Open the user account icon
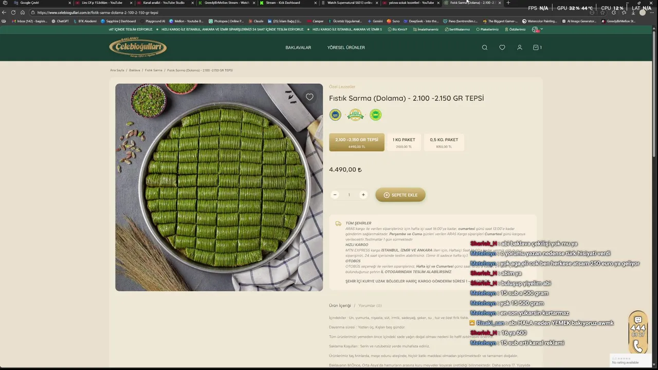 click(520, 47)
